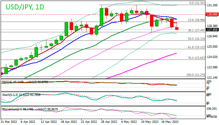Image resolution: width=219 pixels, height=125 pixels.
Task: Click the 121.140 price axis value
Action: pos(212,78)
